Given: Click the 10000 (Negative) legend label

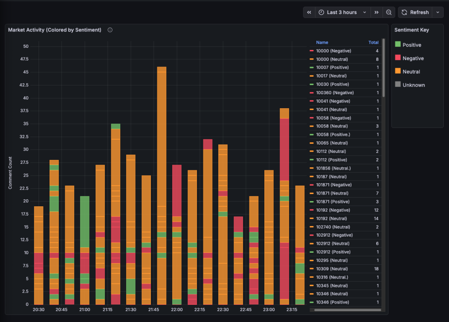Looking at the screenshot, I should [333, 51].
